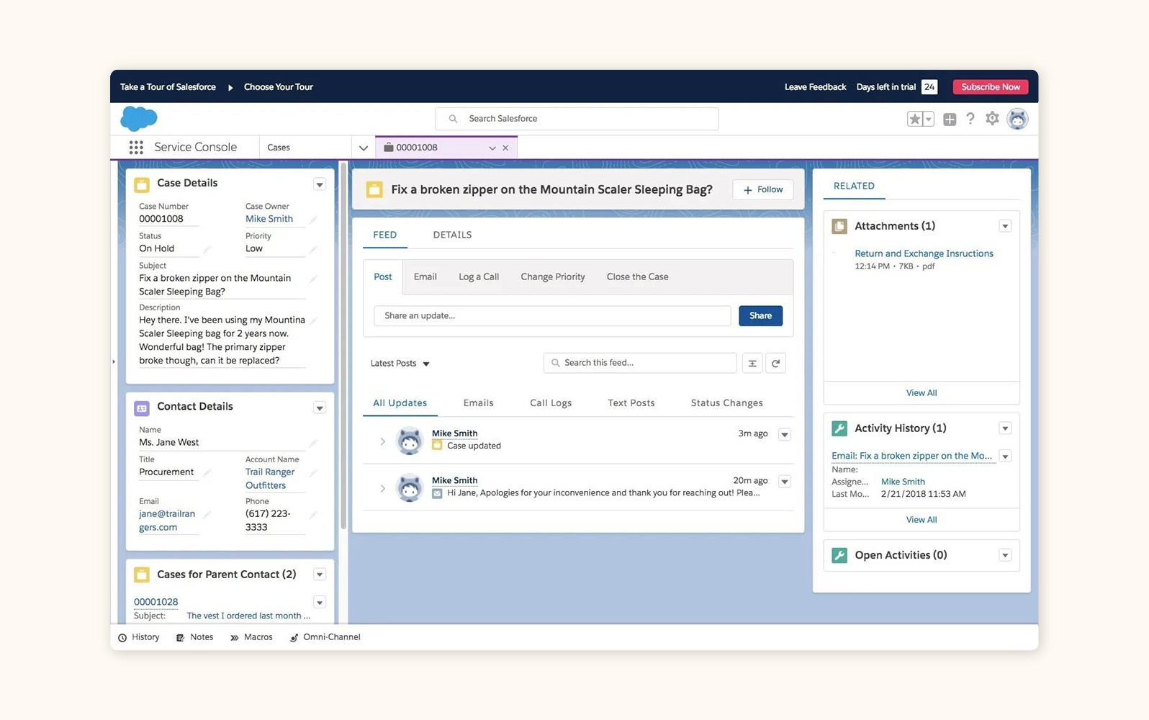Open the Macros utility bar item
Screen dimensions: 1149x720
tap(251, 637)
